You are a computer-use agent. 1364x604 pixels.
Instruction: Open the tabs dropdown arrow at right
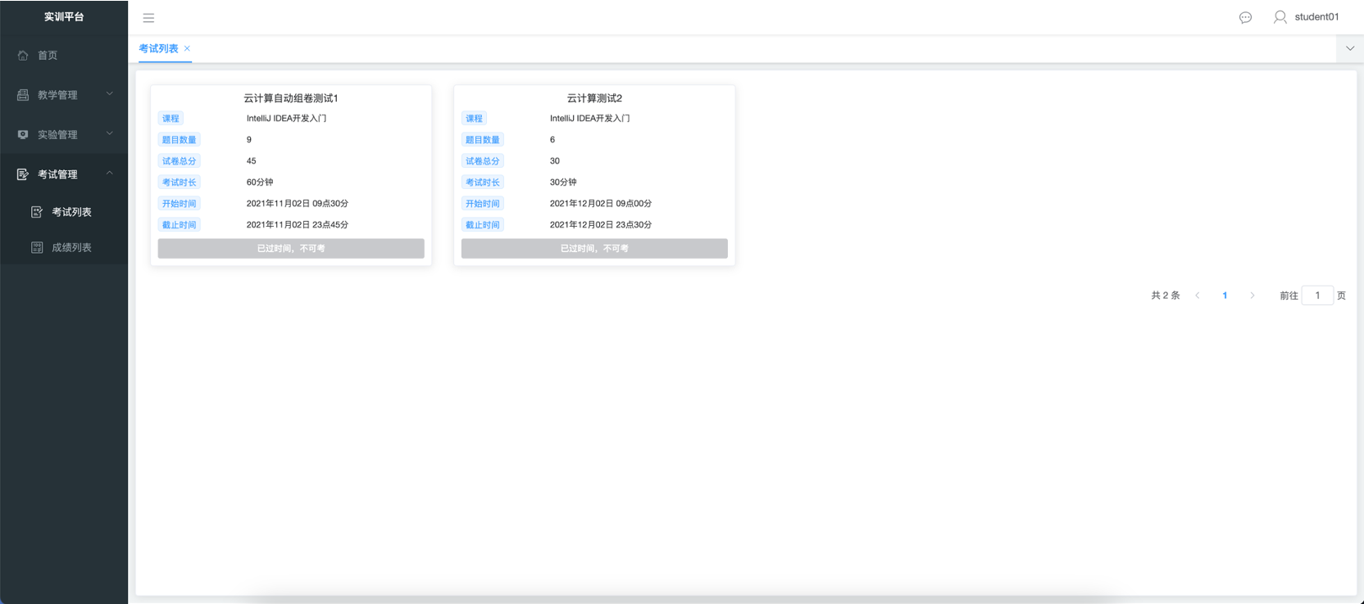(1350, 48)
